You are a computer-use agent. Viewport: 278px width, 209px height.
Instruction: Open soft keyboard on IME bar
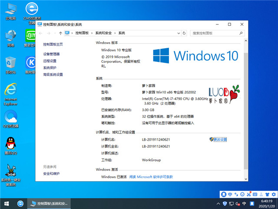(x=255, y=194)
